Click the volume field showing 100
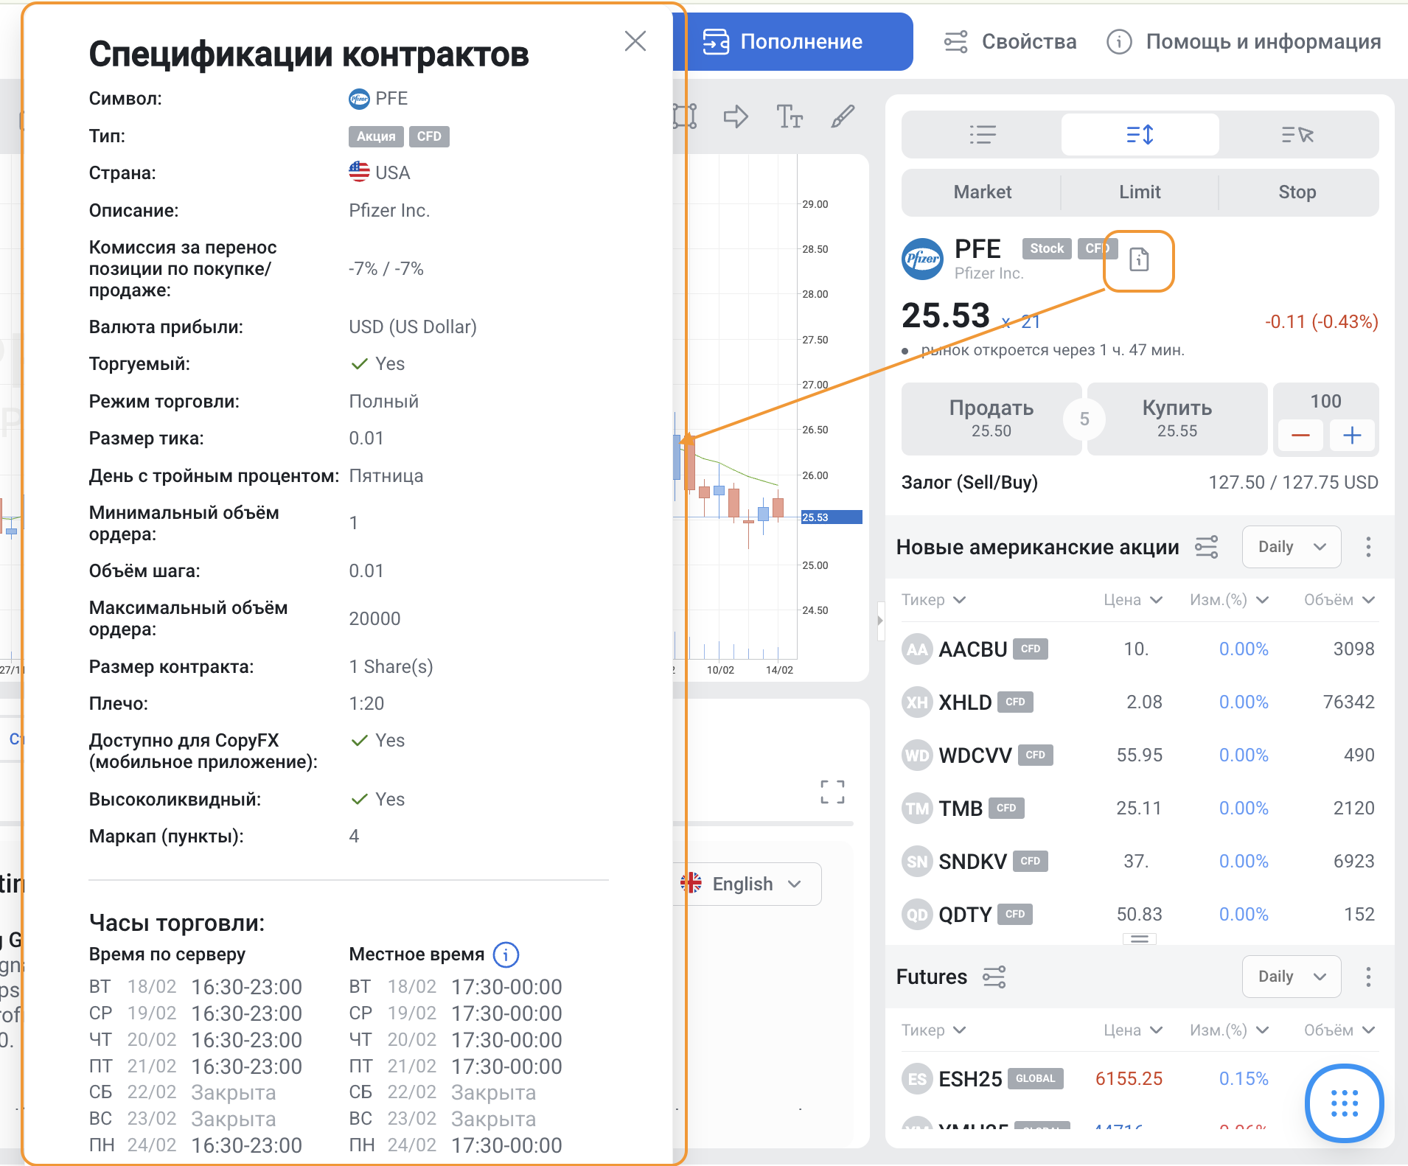This screenshot has height=1166, width=1408. click(1325, 401)
